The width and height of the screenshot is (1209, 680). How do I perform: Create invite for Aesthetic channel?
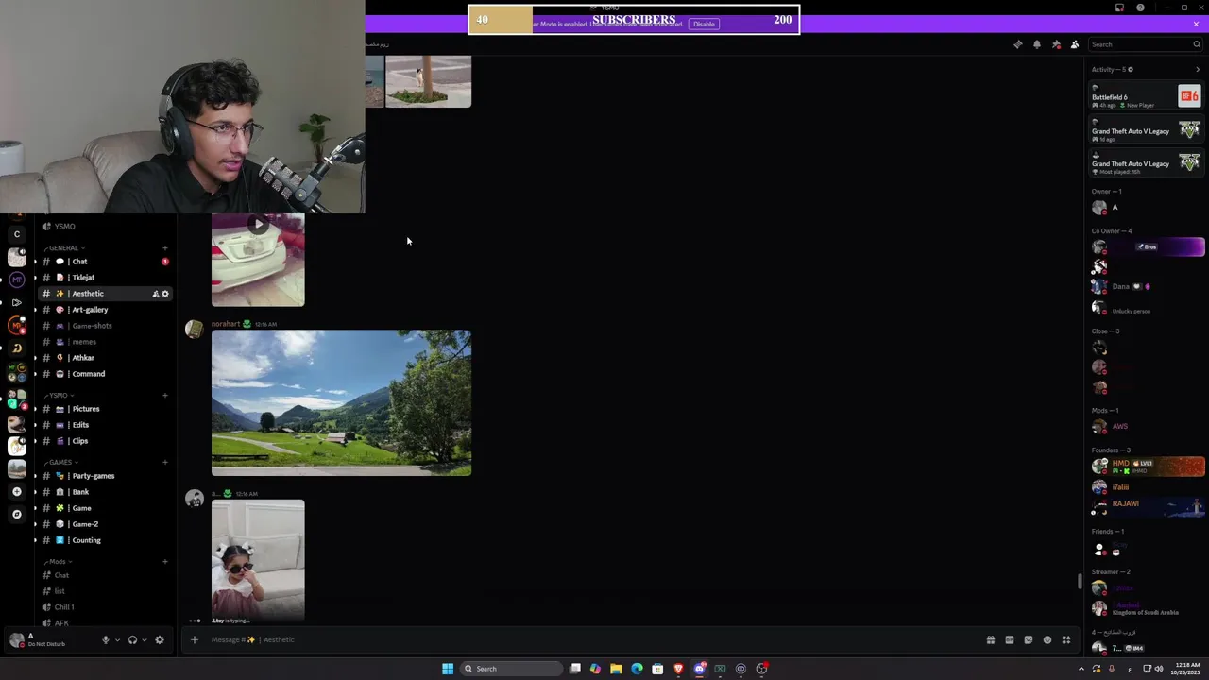pos(155,294)
